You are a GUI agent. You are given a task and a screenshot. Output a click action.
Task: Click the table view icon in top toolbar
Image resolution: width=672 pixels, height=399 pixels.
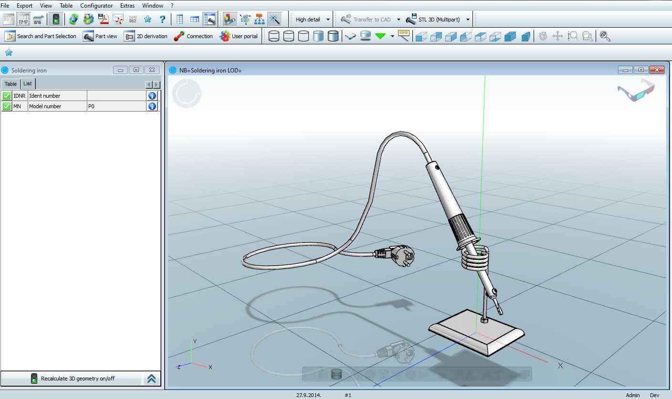pos(9,20)
